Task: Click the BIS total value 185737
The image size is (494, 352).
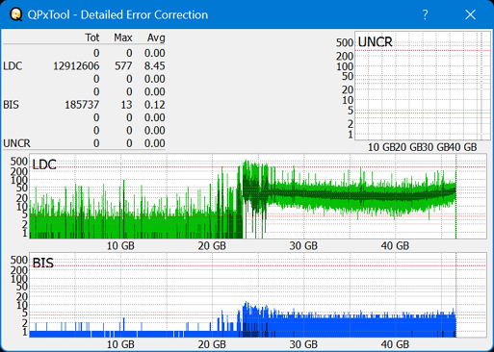Action: (x=82, y=105)
